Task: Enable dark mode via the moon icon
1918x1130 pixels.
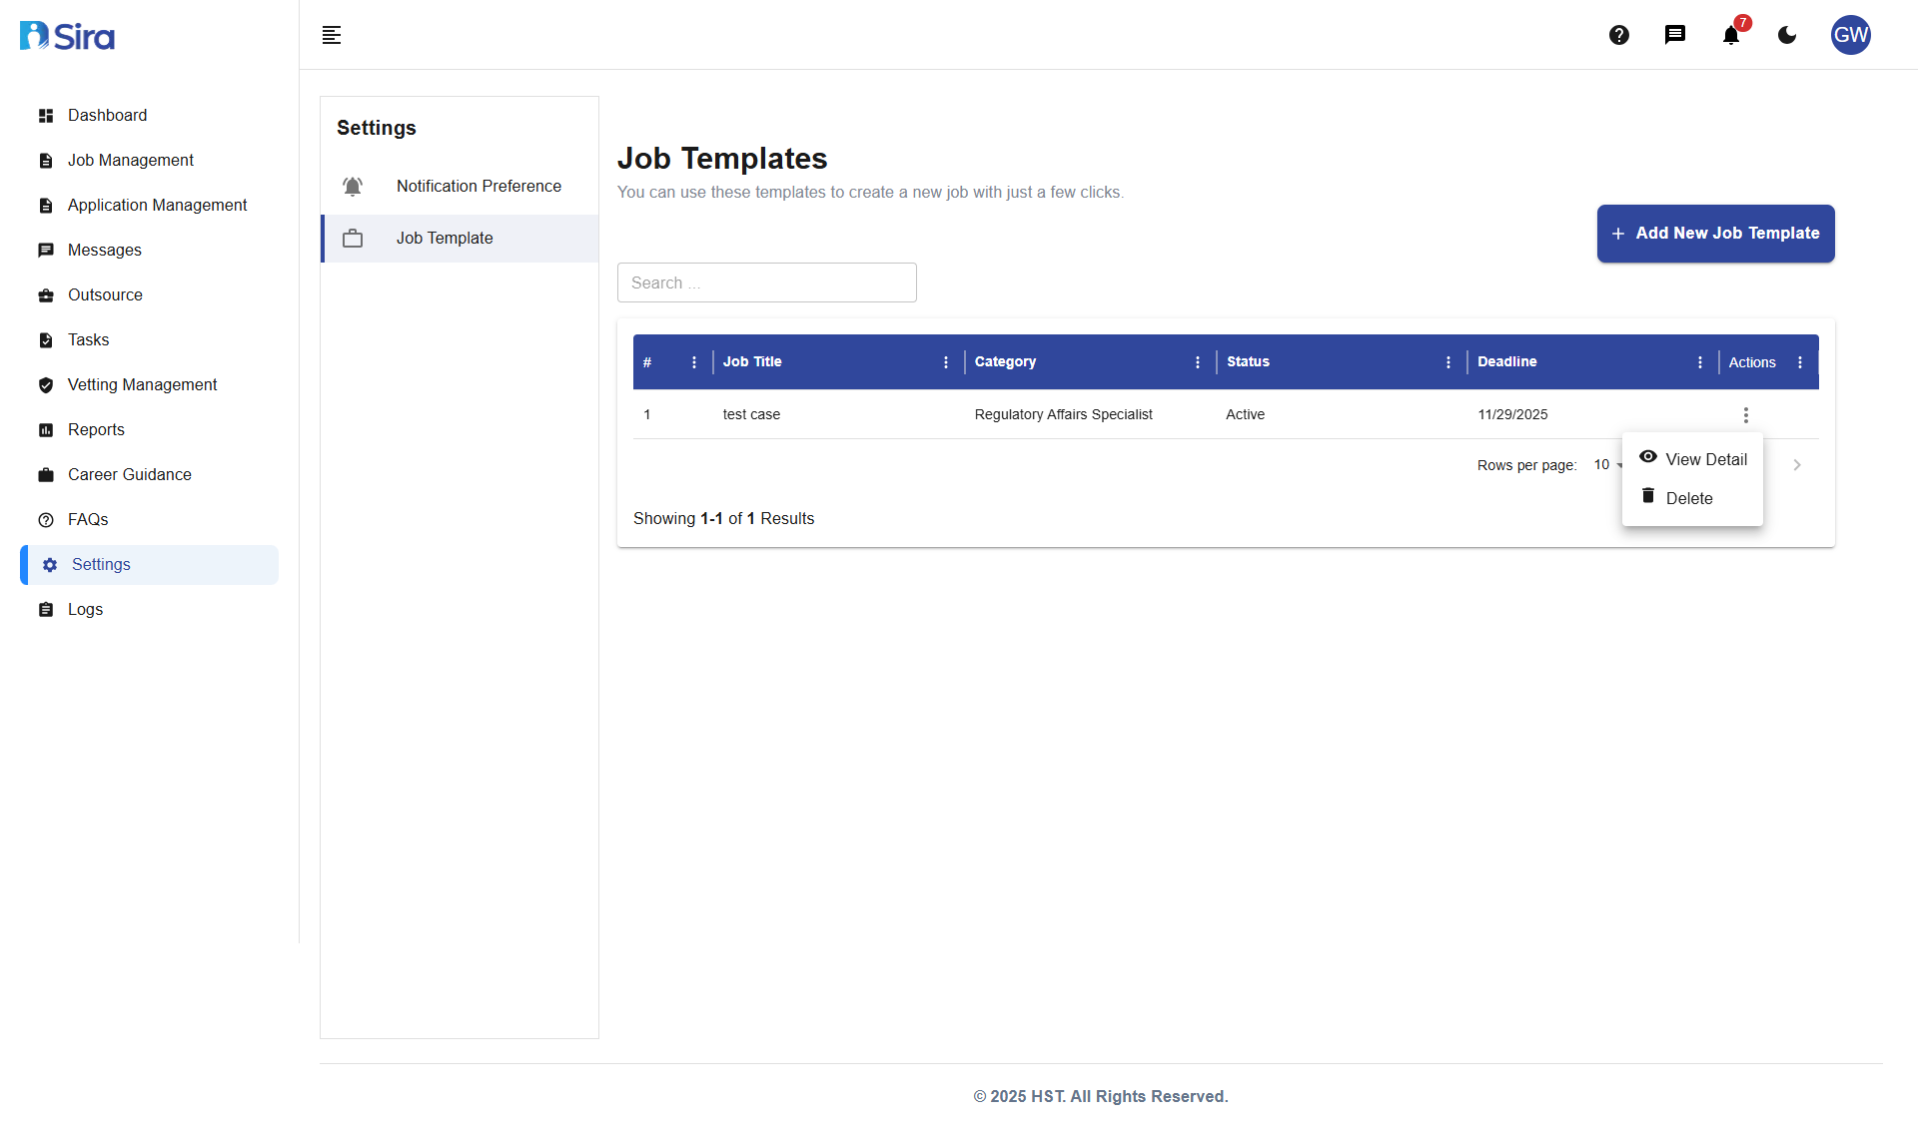Action: point(1787,35)
